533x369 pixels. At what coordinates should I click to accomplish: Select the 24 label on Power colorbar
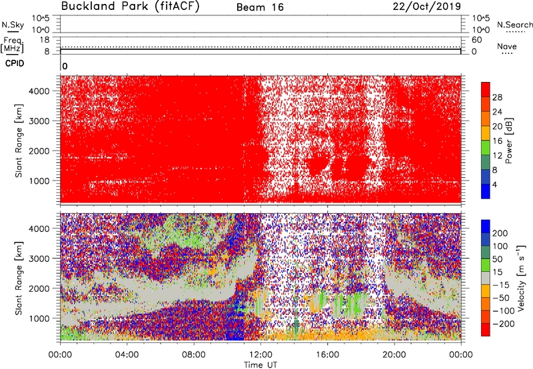497,112
